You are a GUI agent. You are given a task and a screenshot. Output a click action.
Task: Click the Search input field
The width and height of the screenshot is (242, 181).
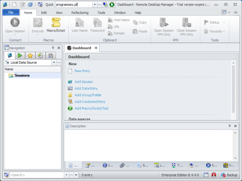[x=37, y=175]
